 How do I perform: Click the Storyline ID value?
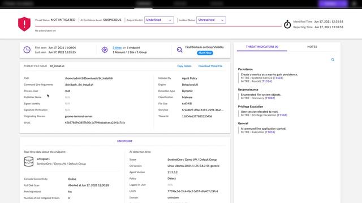(x=202, y=110)
